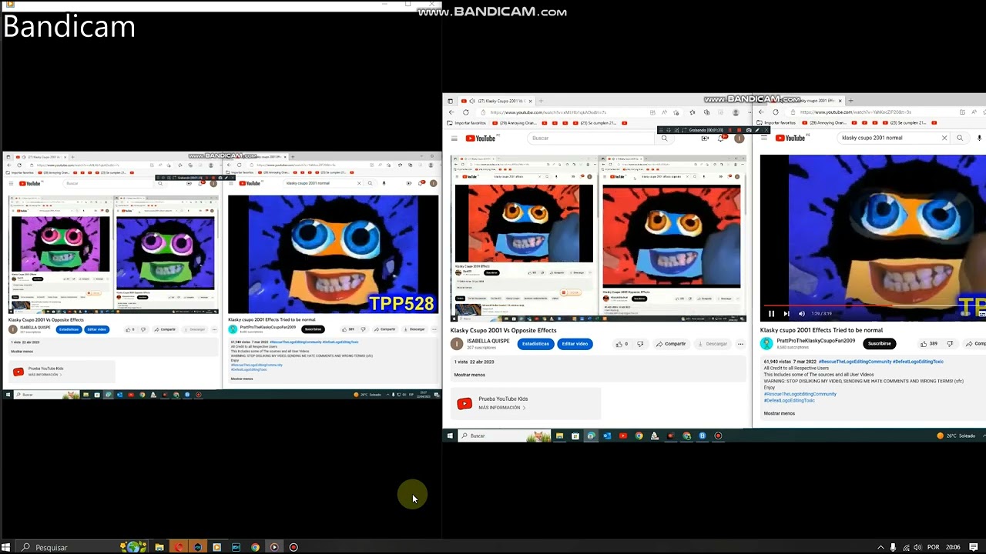Open system volume control in tray
The image size is (986, 554).
(x=917, y=547)
